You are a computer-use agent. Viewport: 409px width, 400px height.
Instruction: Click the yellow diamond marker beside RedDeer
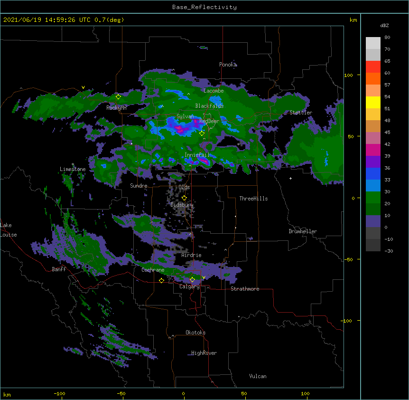(202, 133)
